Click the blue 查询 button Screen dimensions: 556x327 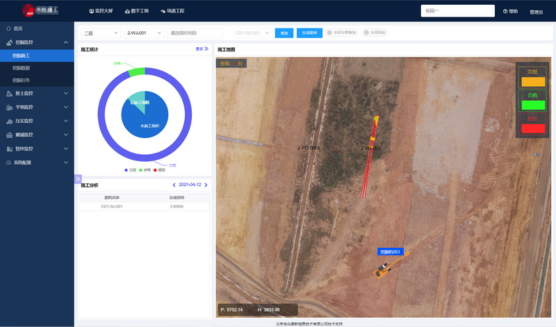[284, 33]
